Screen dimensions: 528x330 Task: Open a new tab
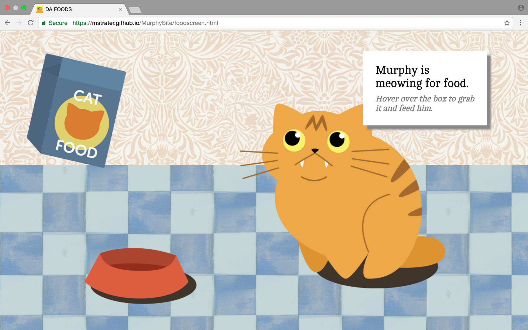click(135, 10)
